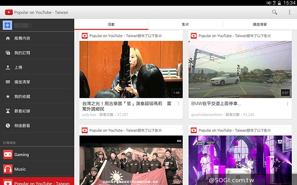Open 稍後觀看 watch later item
Viewport: 297px width, 185px height.
pyautogui.click(x=22, y=125)
